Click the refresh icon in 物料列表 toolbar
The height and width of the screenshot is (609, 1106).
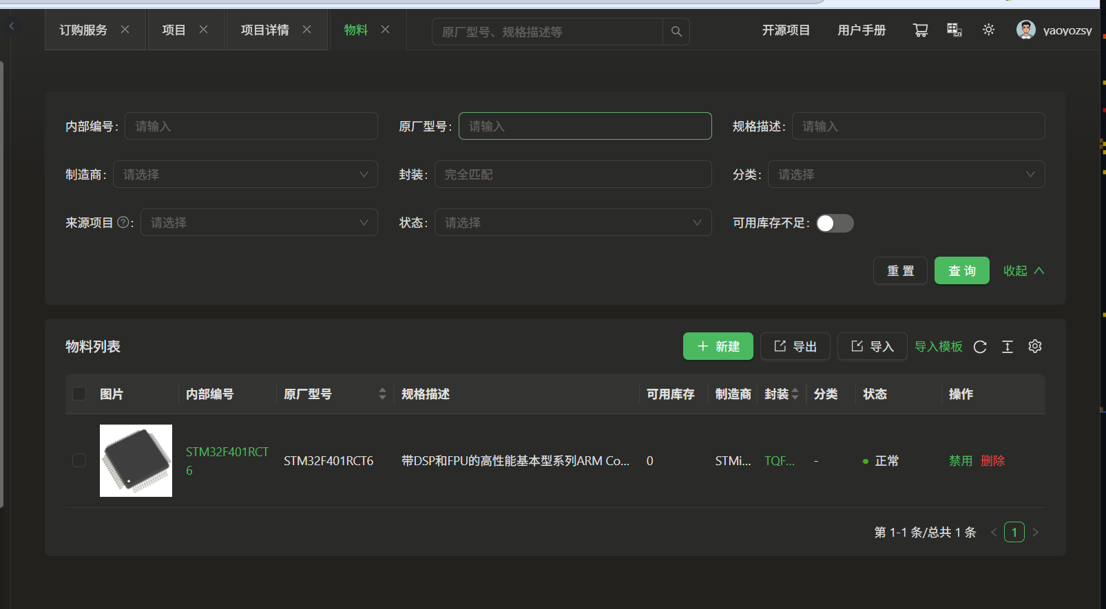[980, 347]
